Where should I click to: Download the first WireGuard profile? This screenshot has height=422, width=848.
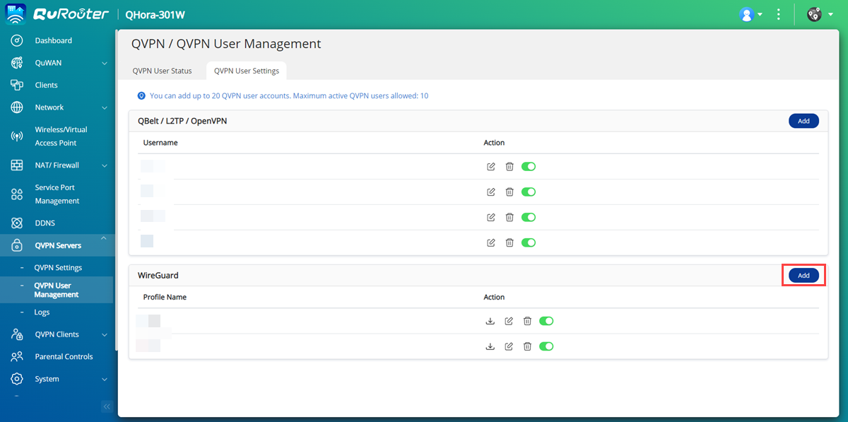[x=490, y=321]
